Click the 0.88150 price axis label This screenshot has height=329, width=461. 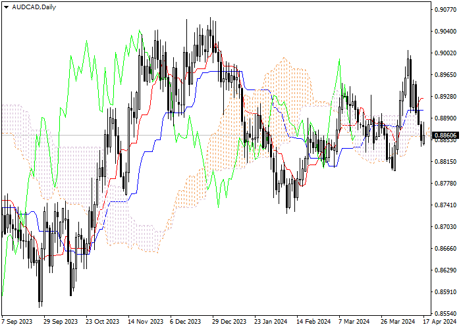pos(445,162)
